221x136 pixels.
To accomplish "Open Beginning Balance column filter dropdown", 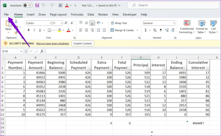I will click(64, 68).
